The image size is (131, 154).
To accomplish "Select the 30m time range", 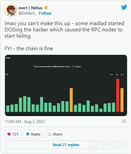I will pos(111,75).
